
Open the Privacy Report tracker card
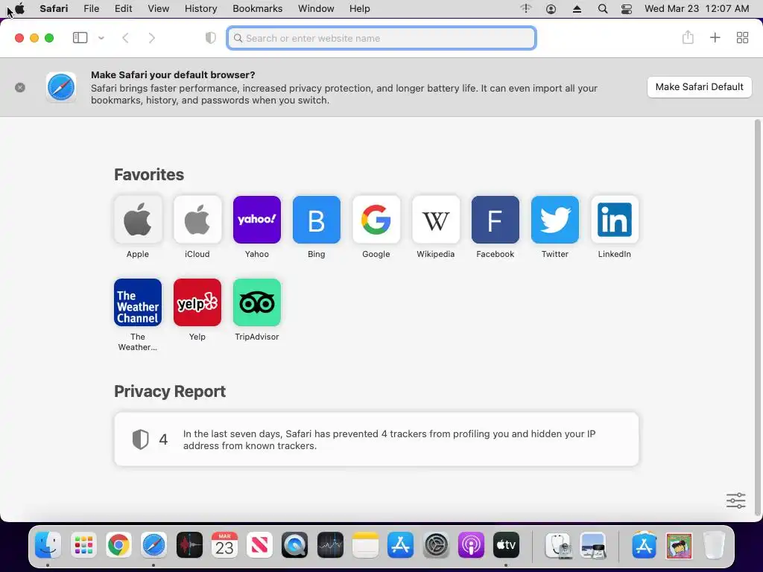(376, 439)
